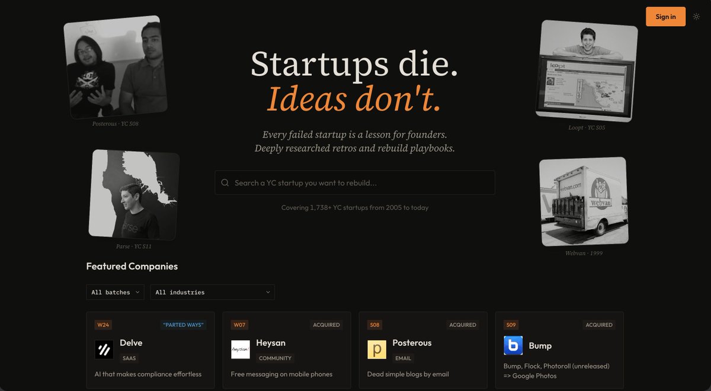This screenshot has width=711, height=391.
Task: Click the ACQUIRED badge on Bump card
Action: [x=599, y=325]
